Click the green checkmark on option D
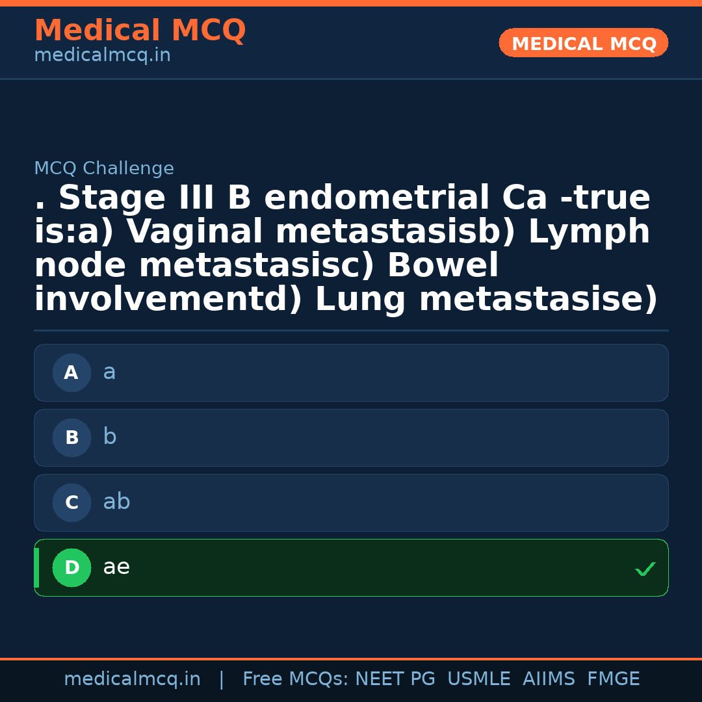 (645, 569)
